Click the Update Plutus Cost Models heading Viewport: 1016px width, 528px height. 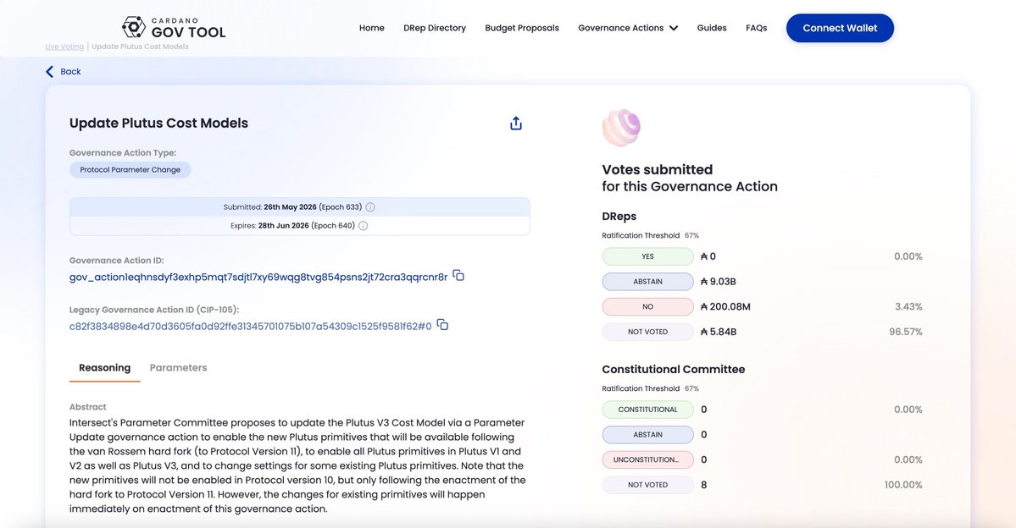(158, 123)
